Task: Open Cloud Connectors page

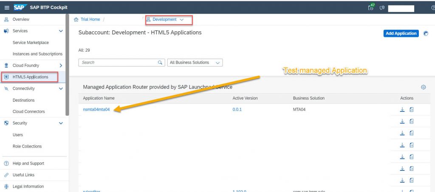Action: (x=28, y=111)
